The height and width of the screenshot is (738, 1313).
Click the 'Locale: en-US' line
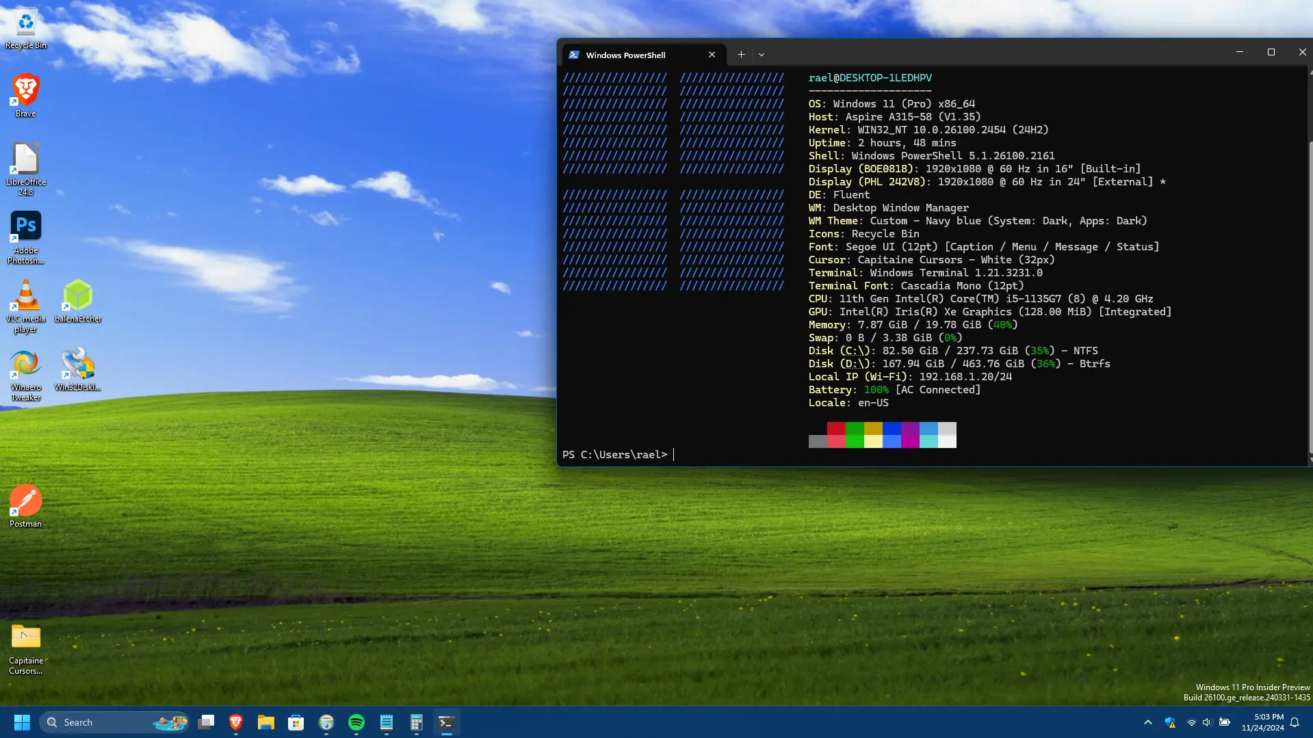pos(848,403)
